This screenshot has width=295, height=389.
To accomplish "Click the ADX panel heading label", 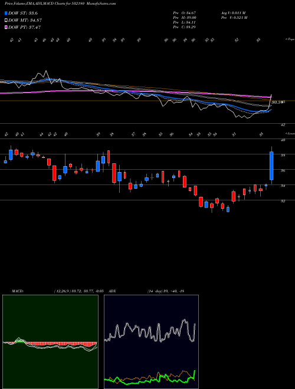I will coord(113,291).
